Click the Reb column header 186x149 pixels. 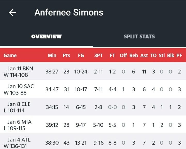click(134, 55)
